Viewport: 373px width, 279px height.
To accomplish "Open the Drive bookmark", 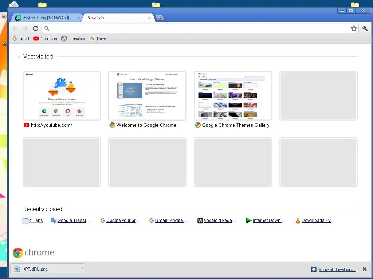I will tap(98, 39).
